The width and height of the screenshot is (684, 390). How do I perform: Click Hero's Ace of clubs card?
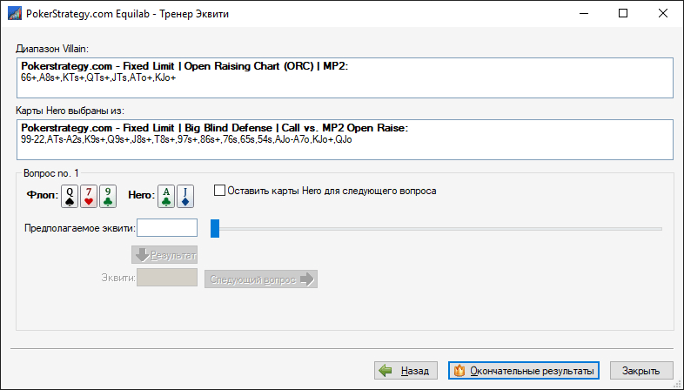click(165, 198)
